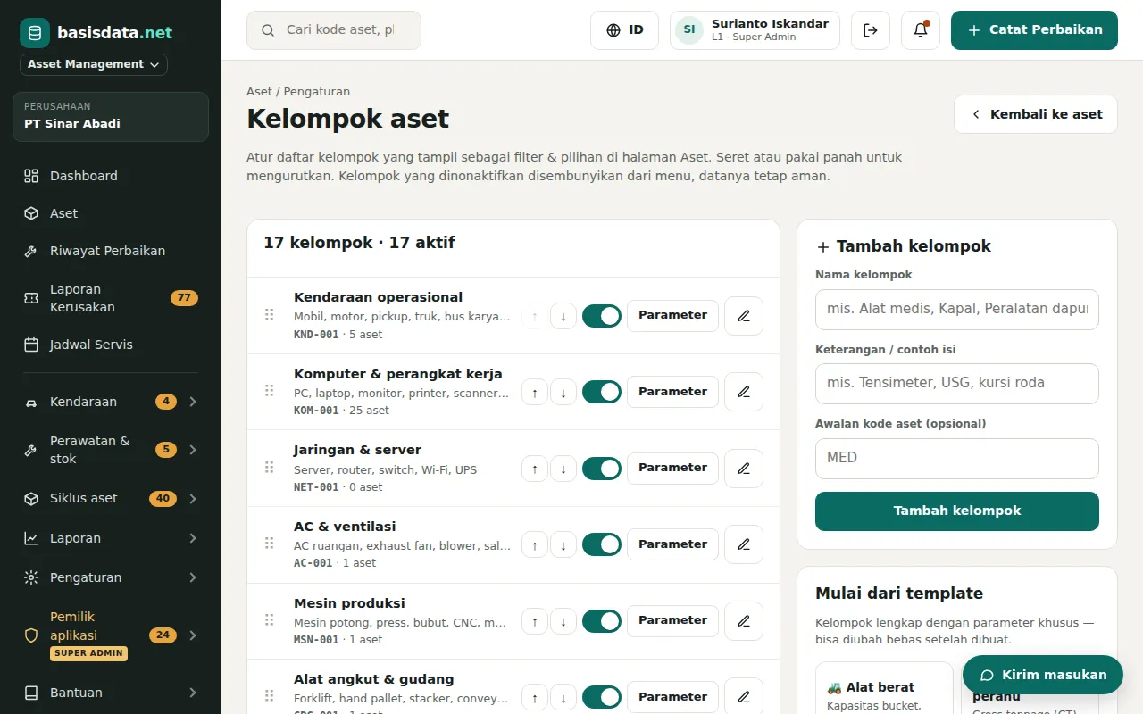The width and height of the screenshot is (1143, 714).
Task: Edit the Komputer & perangkat kerja group
Action: pos(744,392)
